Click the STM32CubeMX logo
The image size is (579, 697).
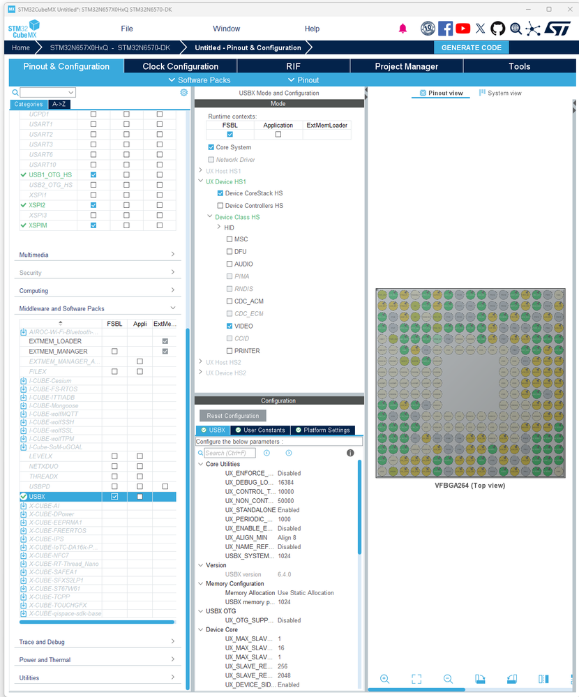click(x=24, y=29)
